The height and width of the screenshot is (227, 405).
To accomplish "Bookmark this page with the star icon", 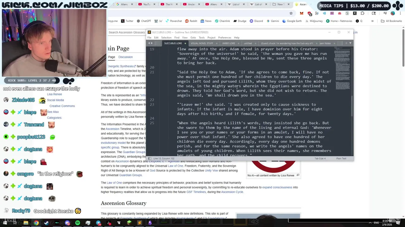I will [x=291, y=13].
